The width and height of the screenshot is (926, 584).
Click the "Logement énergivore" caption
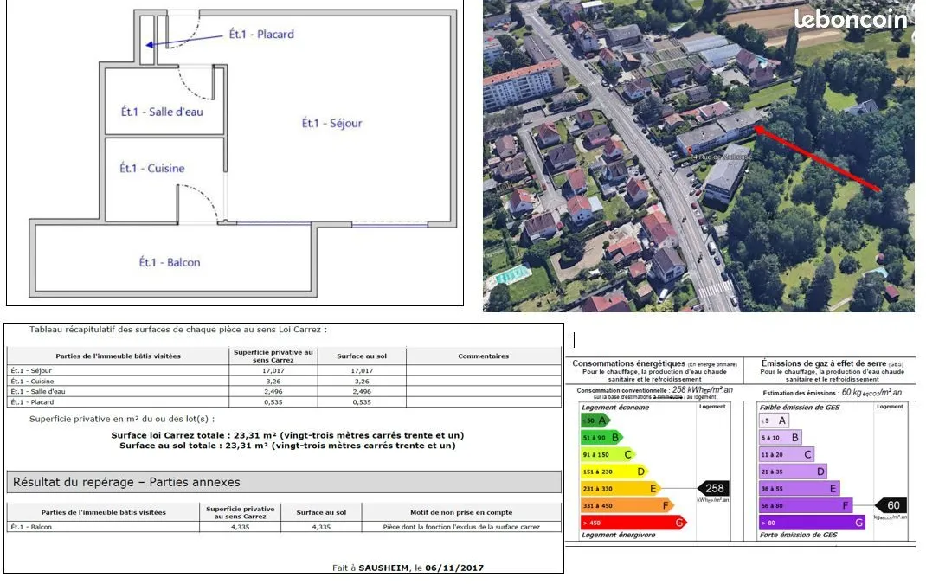click(618, 535)
